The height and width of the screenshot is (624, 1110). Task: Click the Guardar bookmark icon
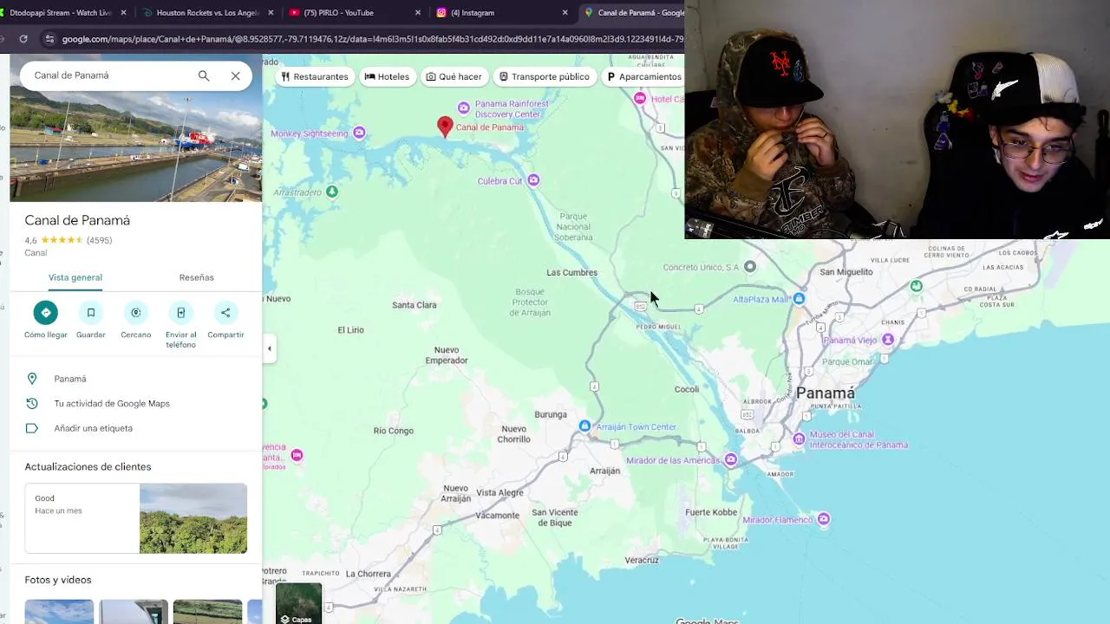pyautogui.click(x=91, y=313)
